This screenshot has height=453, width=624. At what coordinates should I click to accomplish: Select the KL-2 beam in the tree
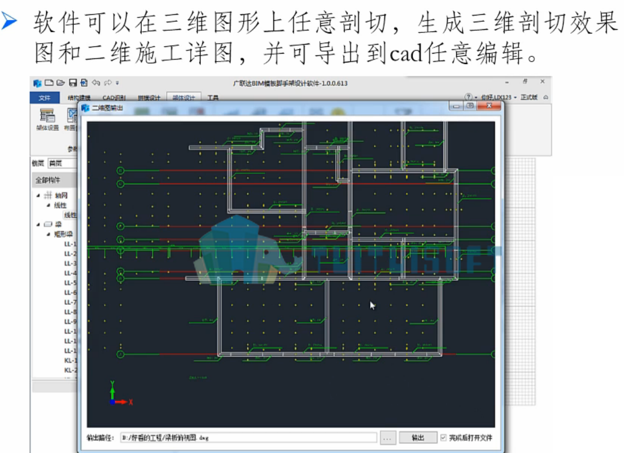coord(70,370)
